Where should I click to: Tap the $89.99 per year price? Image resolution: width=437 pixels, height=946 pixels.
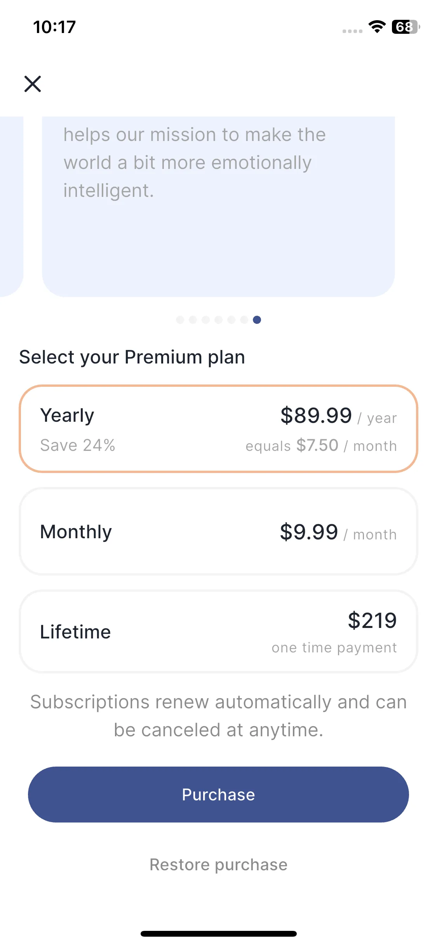pos(339,416)
